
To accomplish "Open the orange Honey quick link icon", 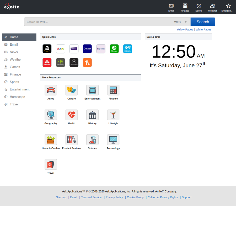I will pos(87,62).
